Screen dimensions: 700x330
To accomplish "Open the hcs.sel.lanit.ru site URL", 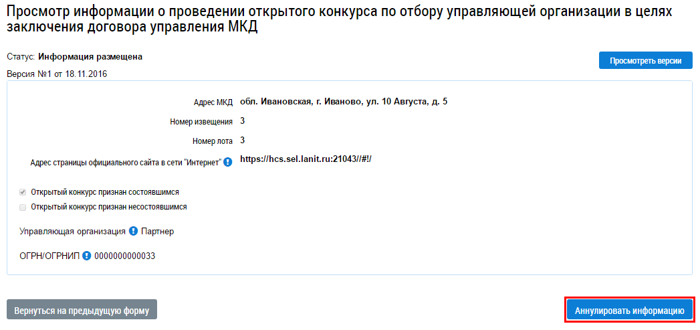I will [x=305, y=159].
